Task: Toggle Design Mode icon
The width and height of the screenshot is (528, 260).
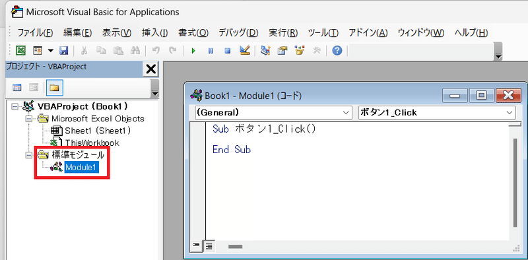Action: (244, 51)
